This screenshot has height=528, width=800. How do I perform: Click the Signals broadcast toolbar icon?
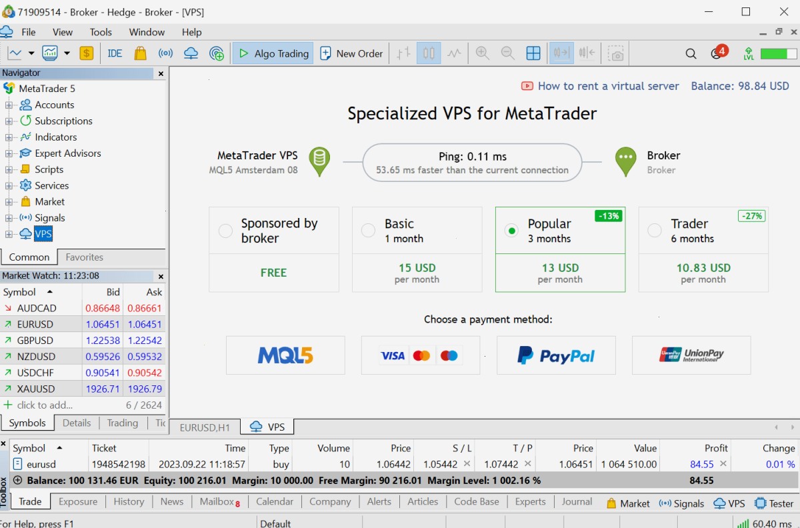[x=165, y=53]
